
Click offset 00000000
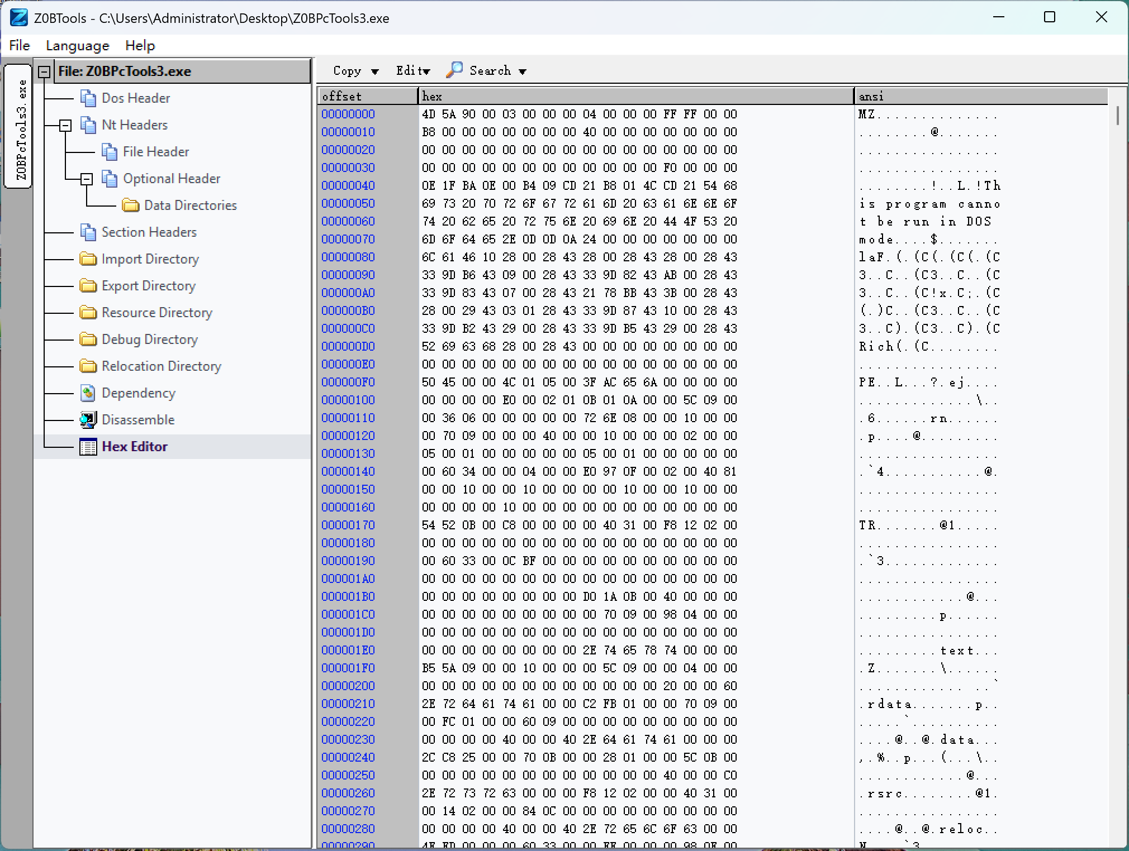pos(348,114)
